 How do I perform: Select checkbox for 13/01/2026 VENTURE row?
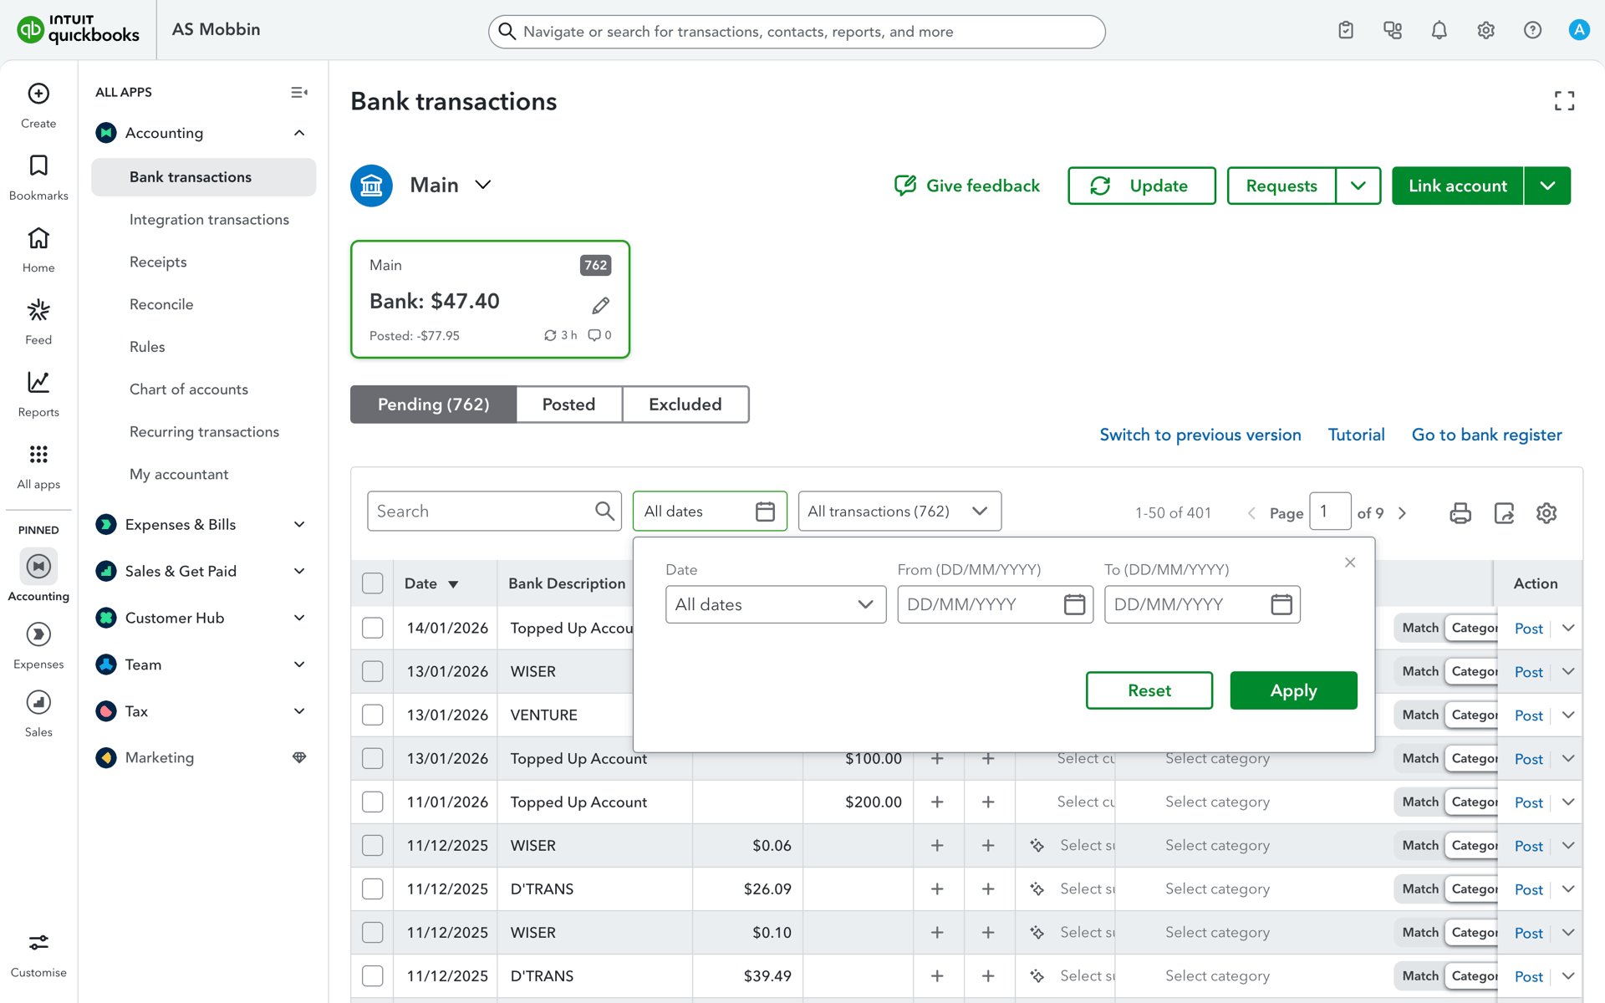373,715
